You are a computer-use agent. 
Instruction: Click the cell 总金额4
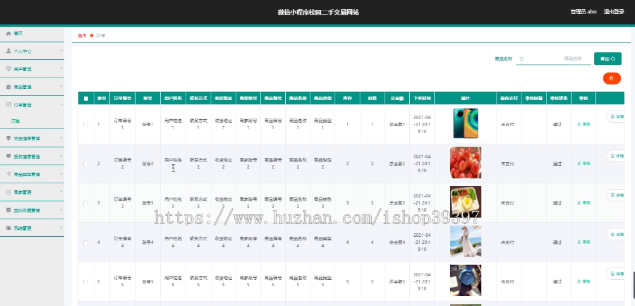397,242
